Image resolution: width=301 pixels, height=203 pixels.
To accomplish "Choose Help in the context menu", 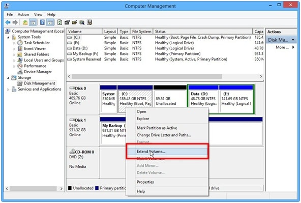I will coord(167,191).
